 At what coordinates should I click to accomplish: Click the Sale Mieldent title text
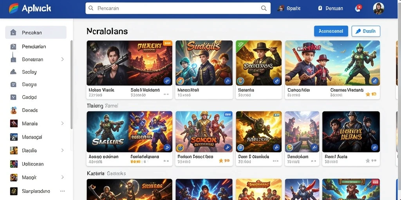[145, 90]
